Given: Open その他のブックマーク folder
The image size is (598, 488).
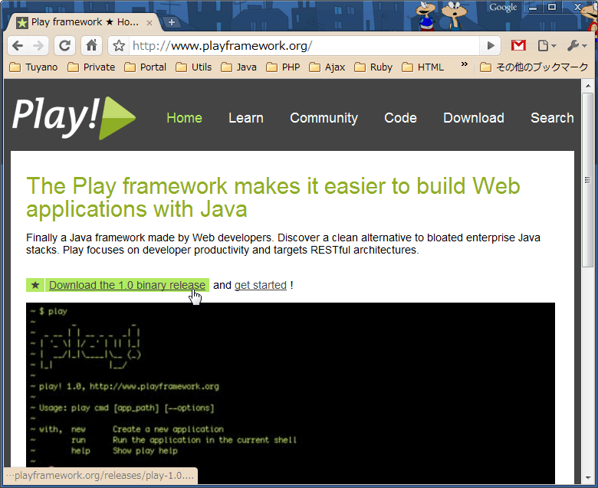Looking at the screenshot, I should pos(534,67).
